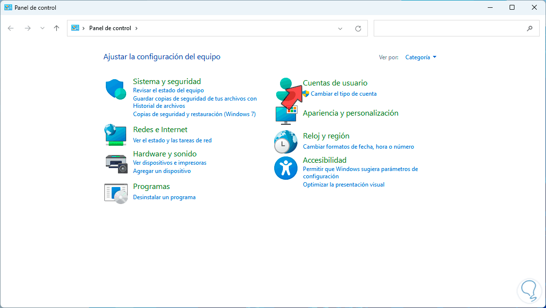Click the shield icon beside Cambiar el tipo de cuenta
This screenshot has width=546, height=308.
tap(306, 93)
